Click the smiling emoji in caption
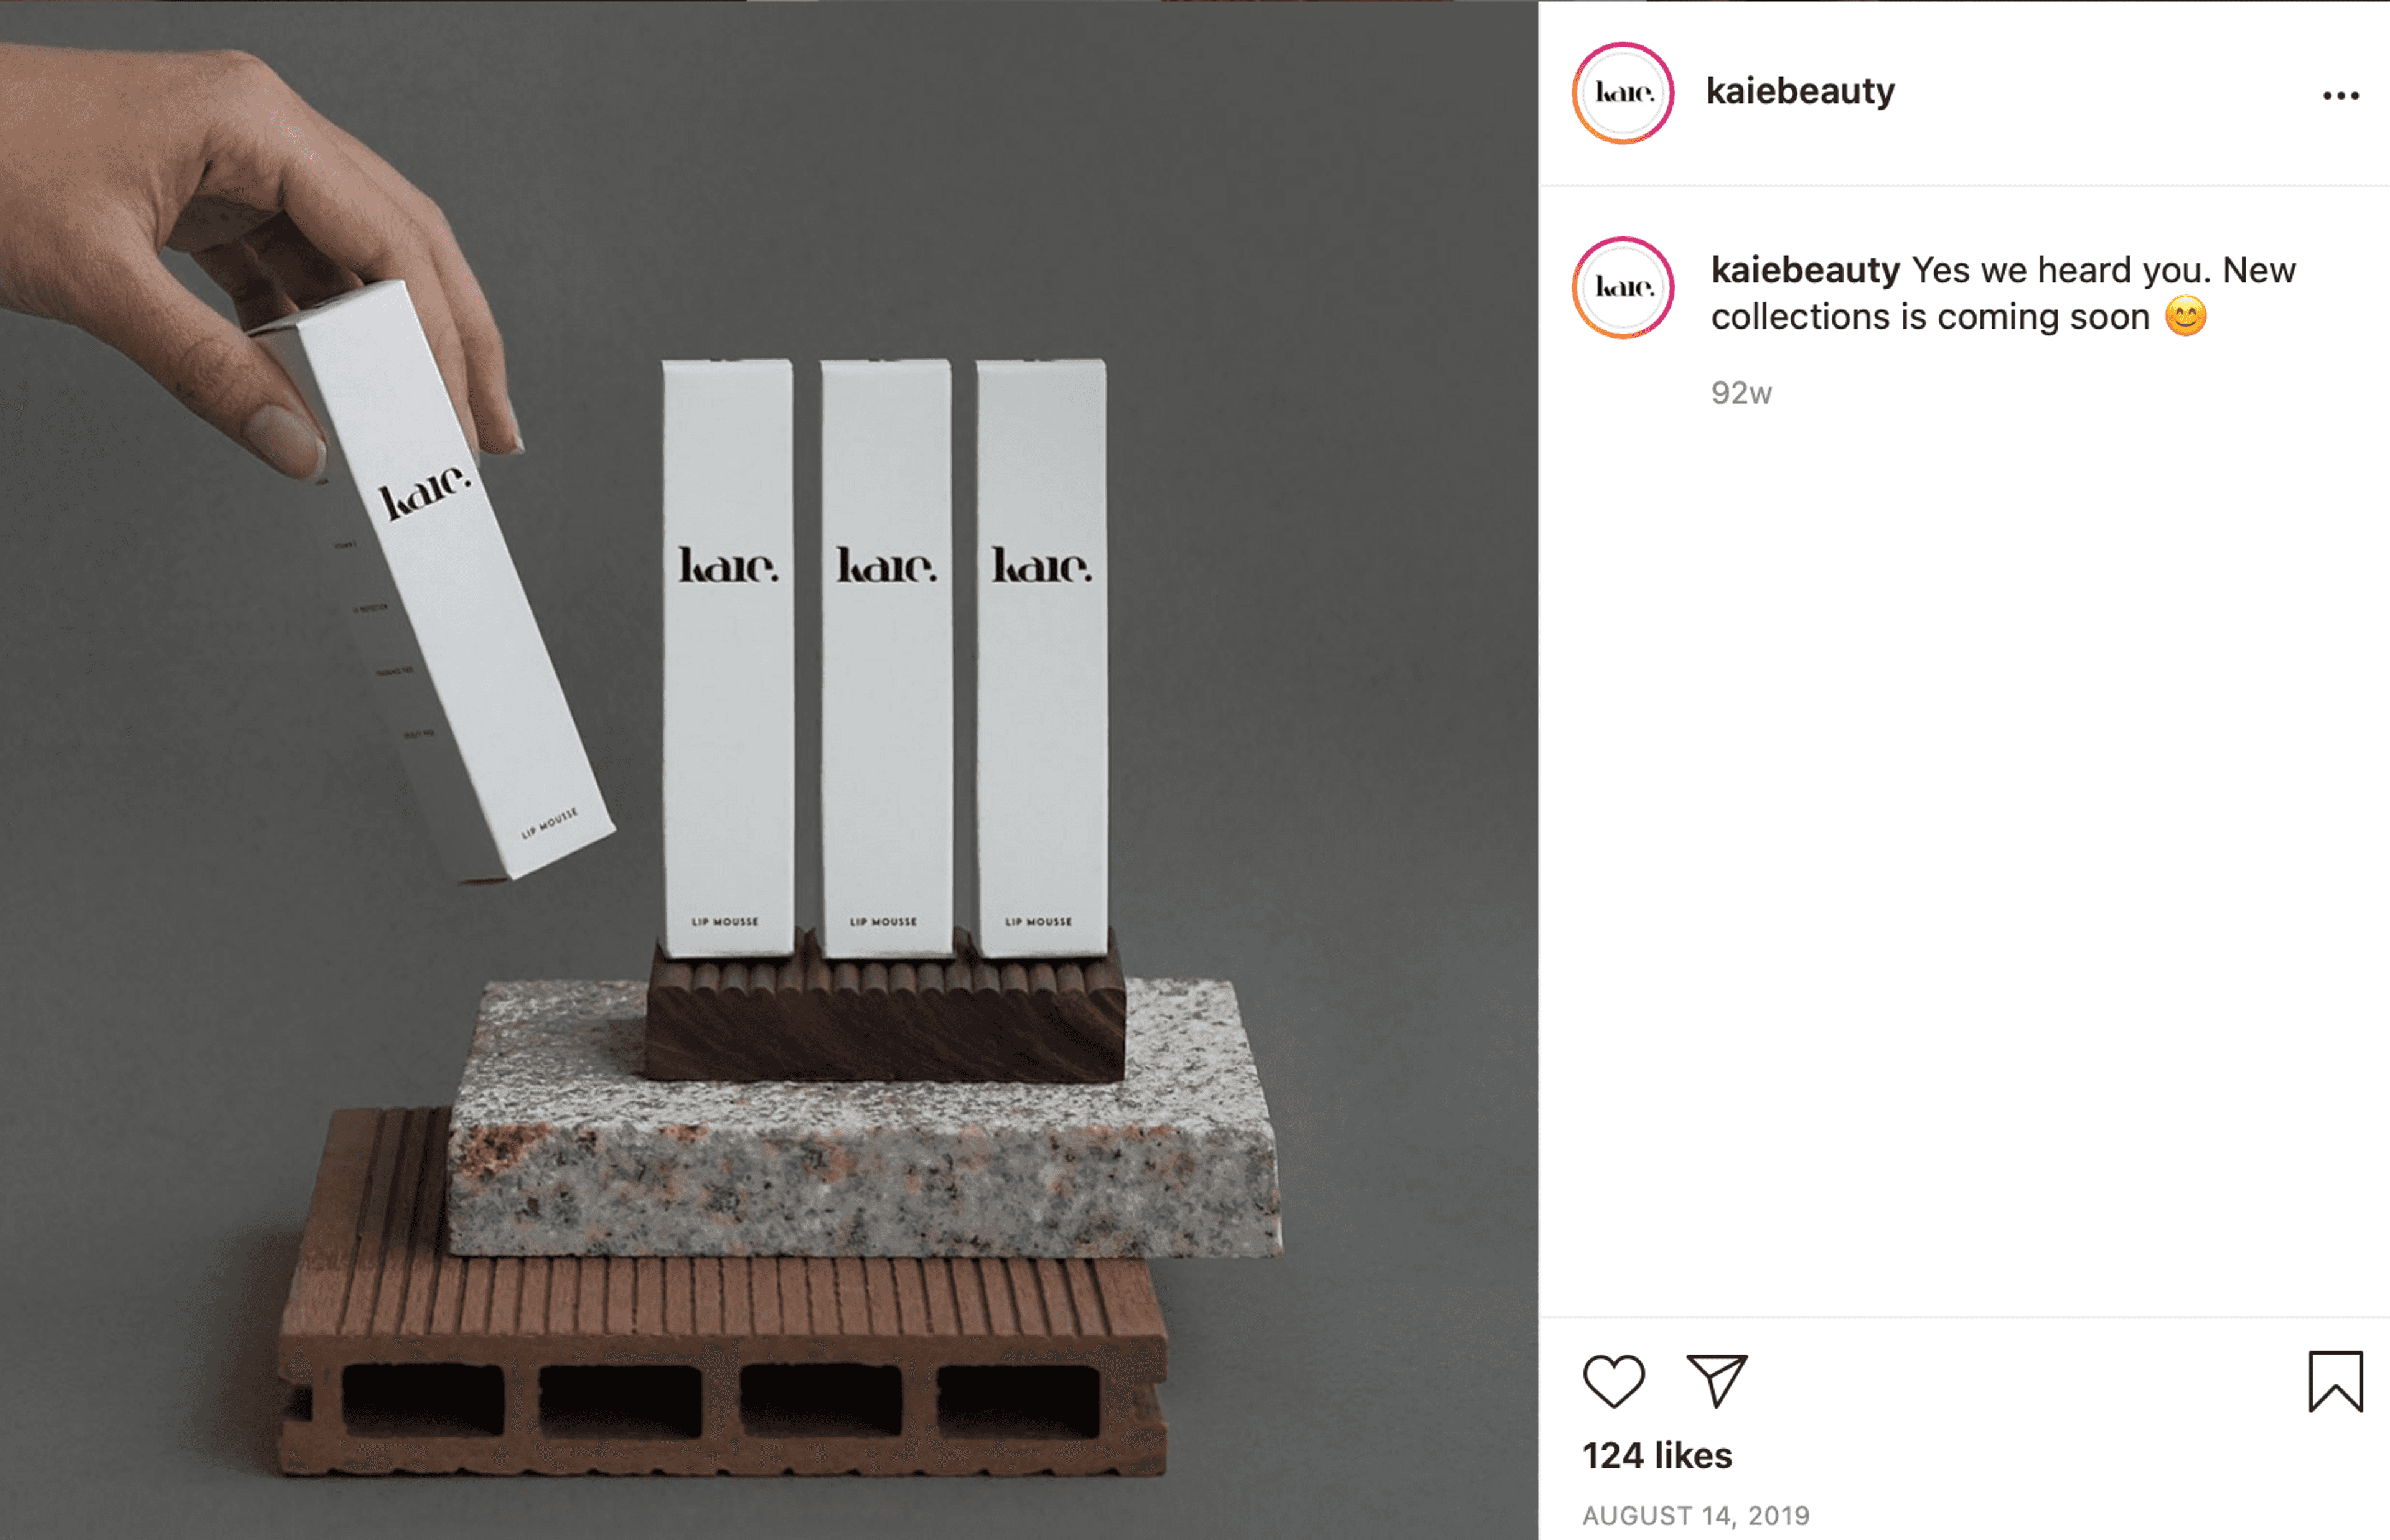Viewport: 2390px width, 1540px height. (2185, 317)
